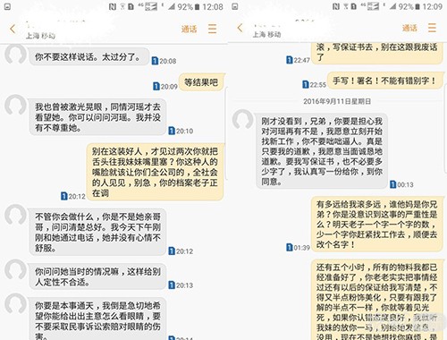Image resolution: width=447 pixels, height=340 pixels.
Task: Tap SIM 1 icon next to 22:55
Action: (x=306, y=84)
